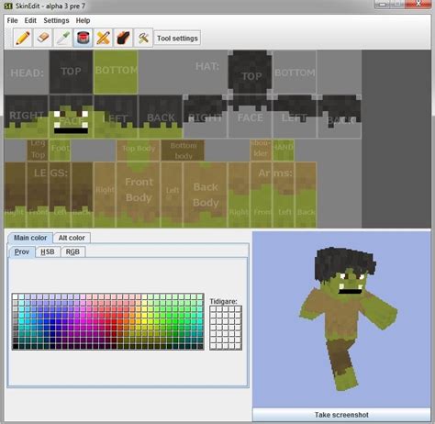Pick the black swatch in palette bottom-left corner
The width and height of the screenshot is (435, 424).
point(15,347)
